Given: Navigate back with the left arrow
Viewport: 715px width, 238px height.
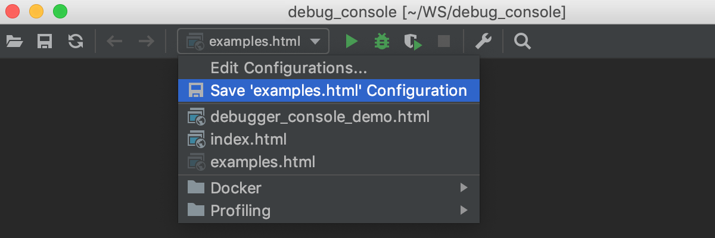Looking at the screenshot, I should pyautogui.click(x=114, y=41).
